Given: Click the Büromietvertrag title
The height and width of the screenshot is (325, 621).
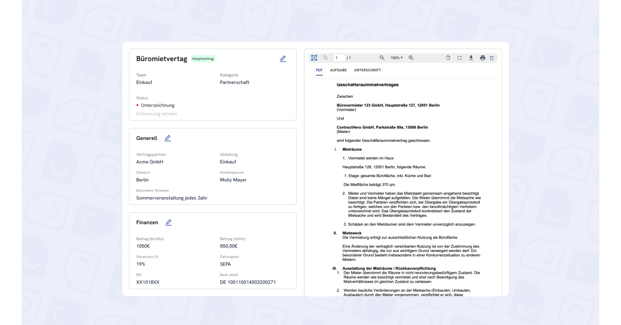Looking at the screenshot, I should (161, 59).
